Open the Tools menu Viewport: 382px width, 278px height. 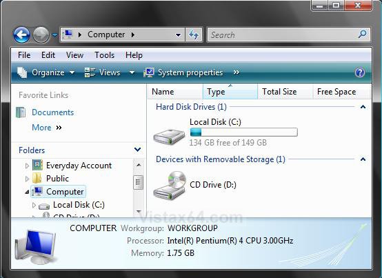click(x=105, y=55)
